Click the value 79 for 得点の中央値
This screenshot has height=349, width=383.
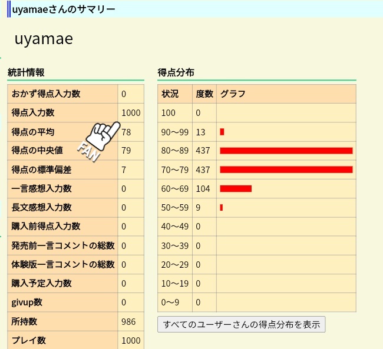[126, 151]
